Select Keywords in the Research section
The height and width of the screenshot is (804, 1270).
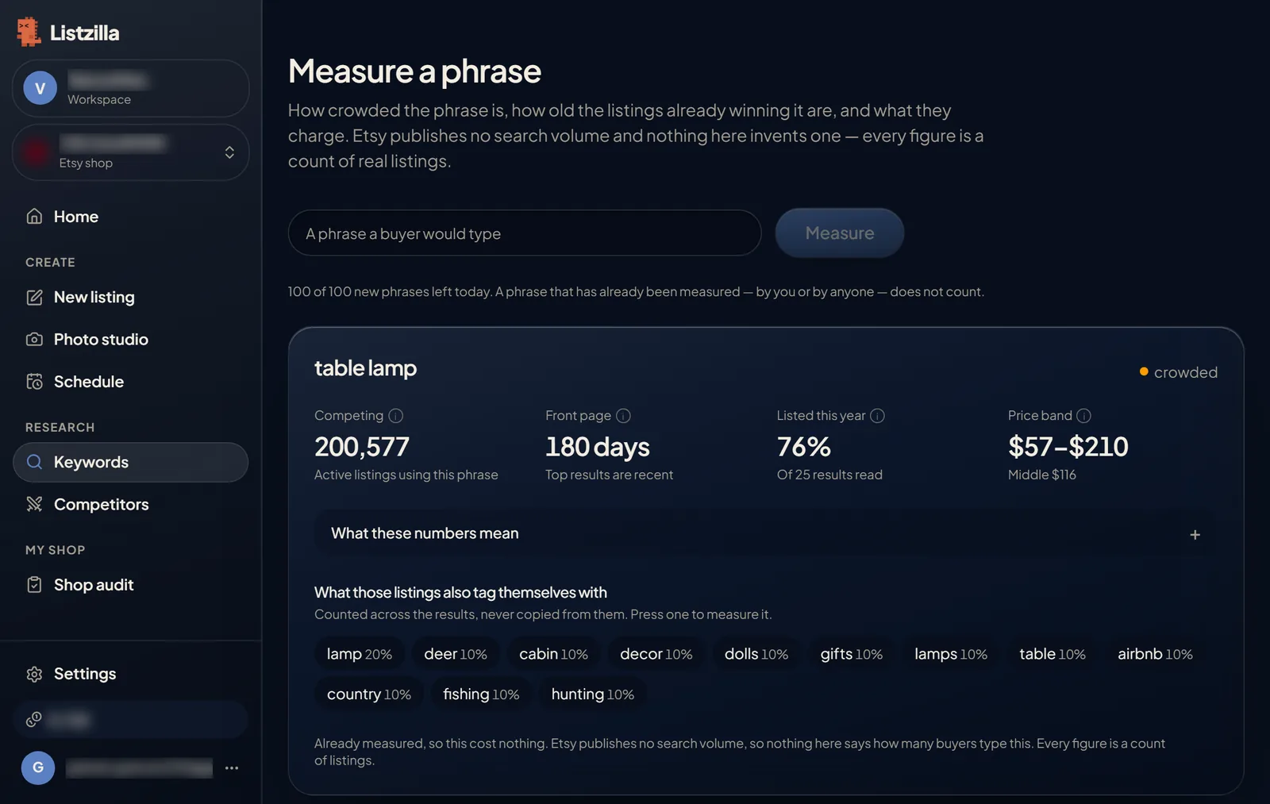tap(130, 462)
